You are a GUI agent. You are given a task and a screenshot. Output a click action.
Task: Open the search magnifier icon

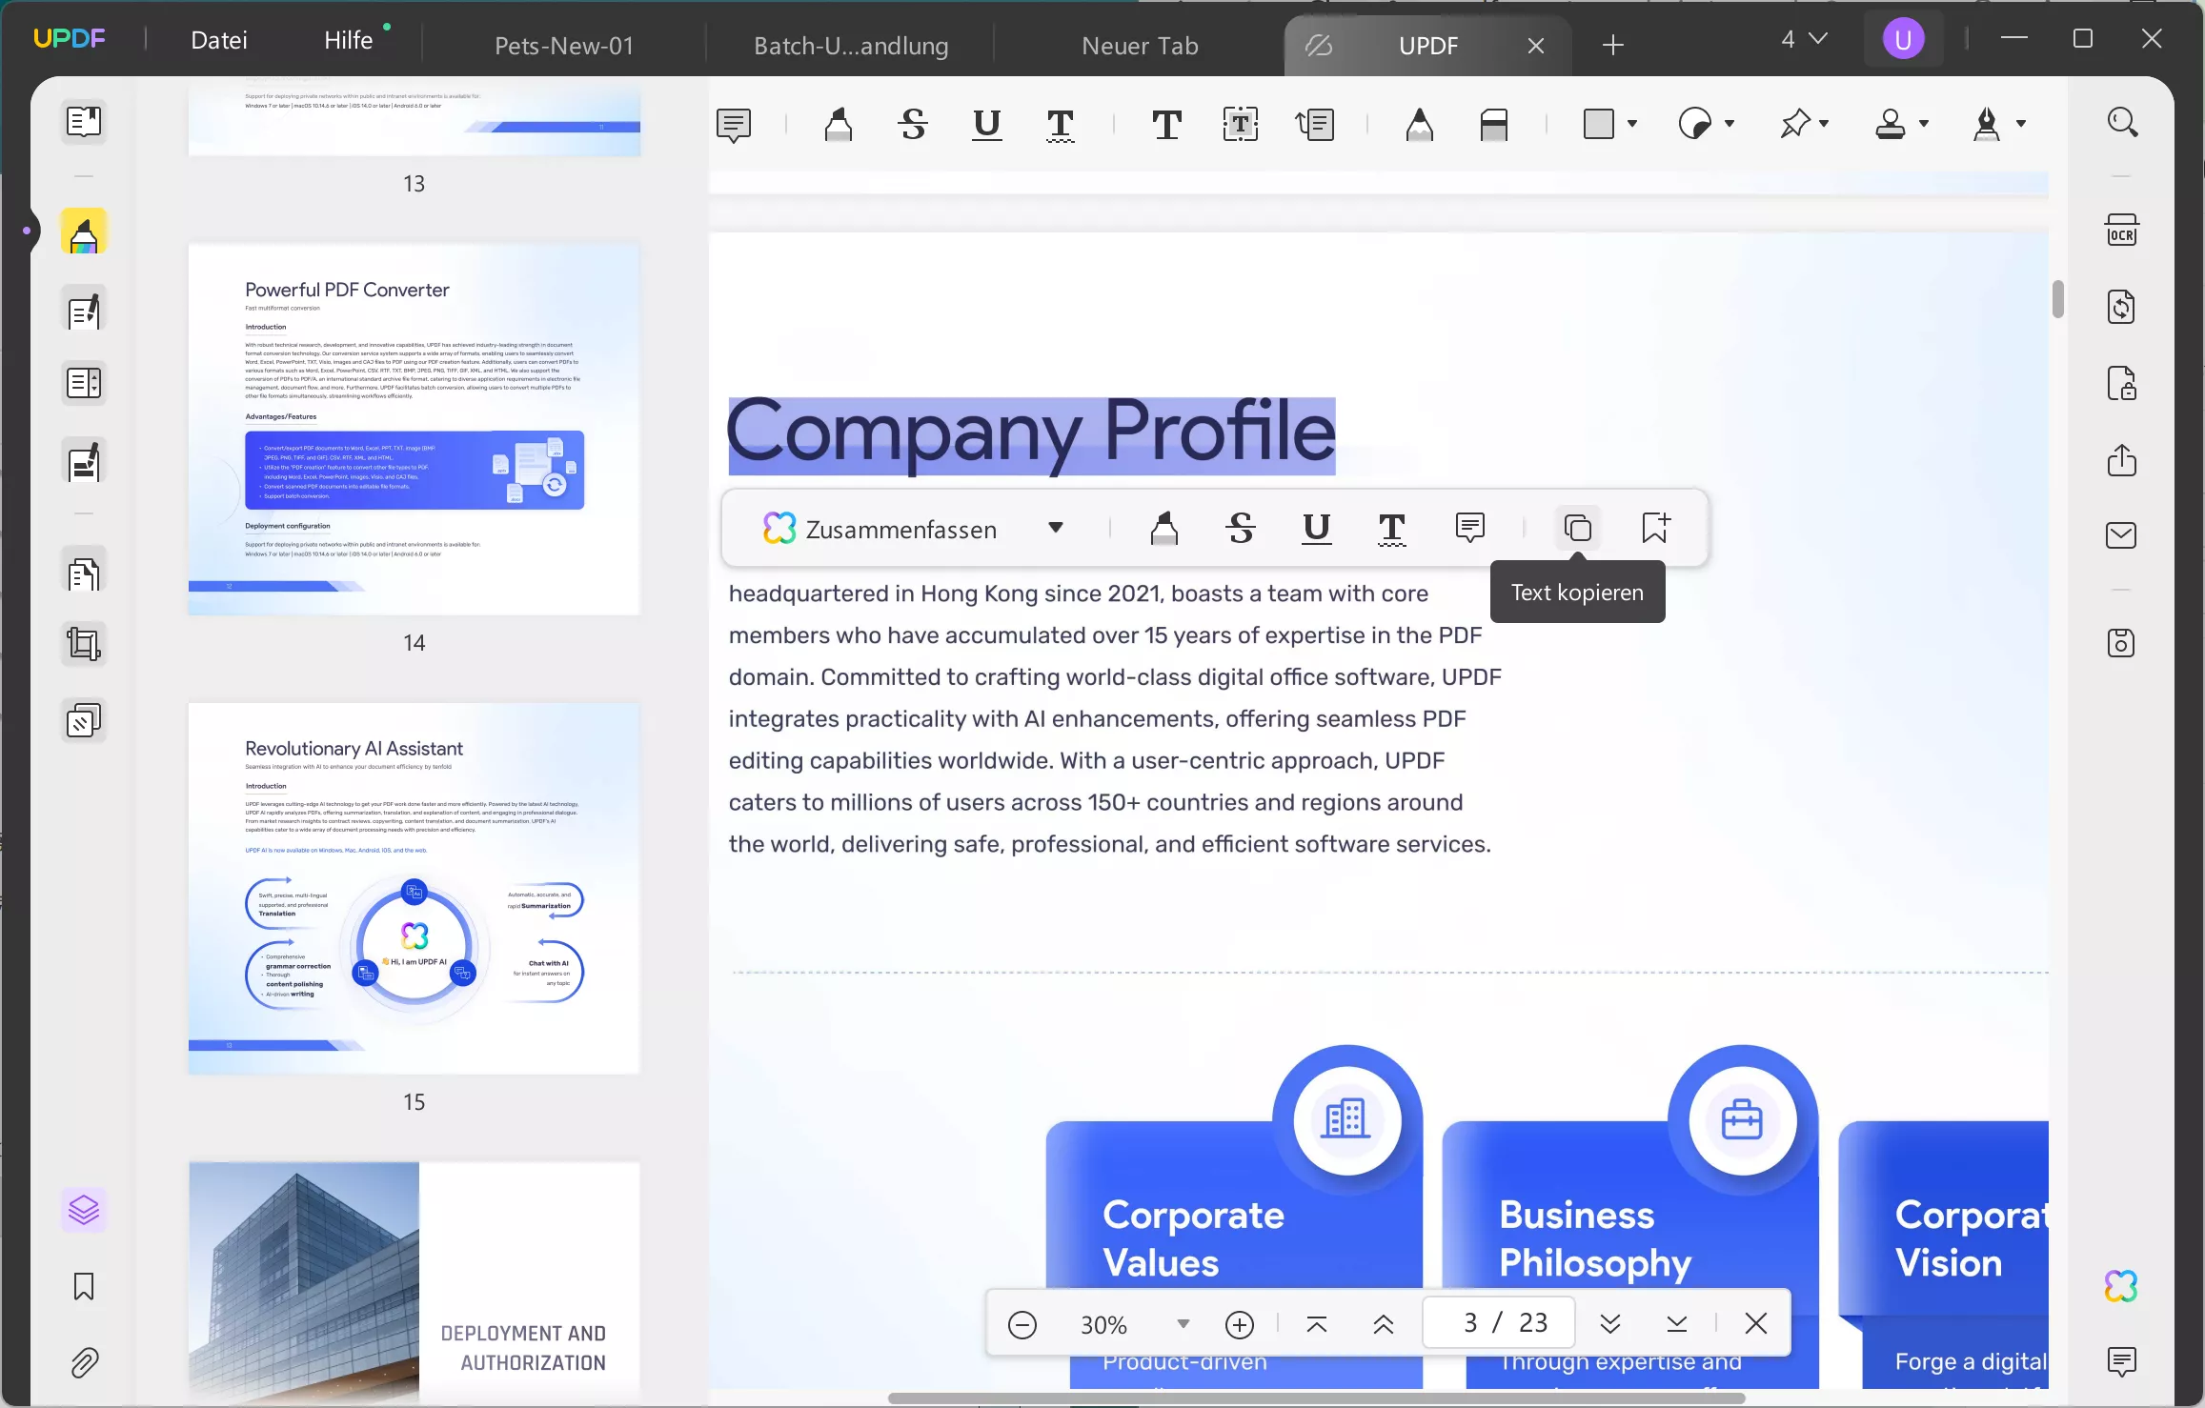point(2121,122)
